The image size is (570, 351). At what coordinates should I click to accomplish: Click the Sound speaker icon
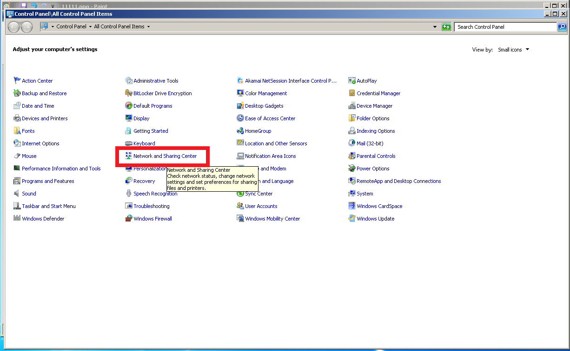pyautogui.click(x=17, y=194)
